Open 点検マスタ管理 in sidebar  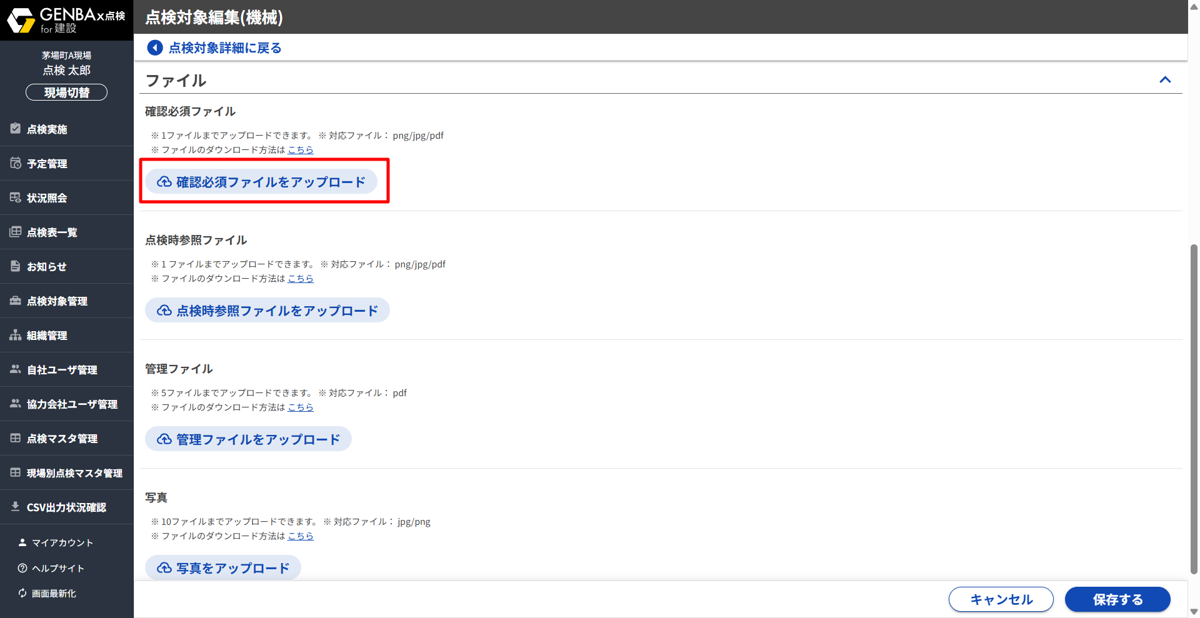pos(62,439)
